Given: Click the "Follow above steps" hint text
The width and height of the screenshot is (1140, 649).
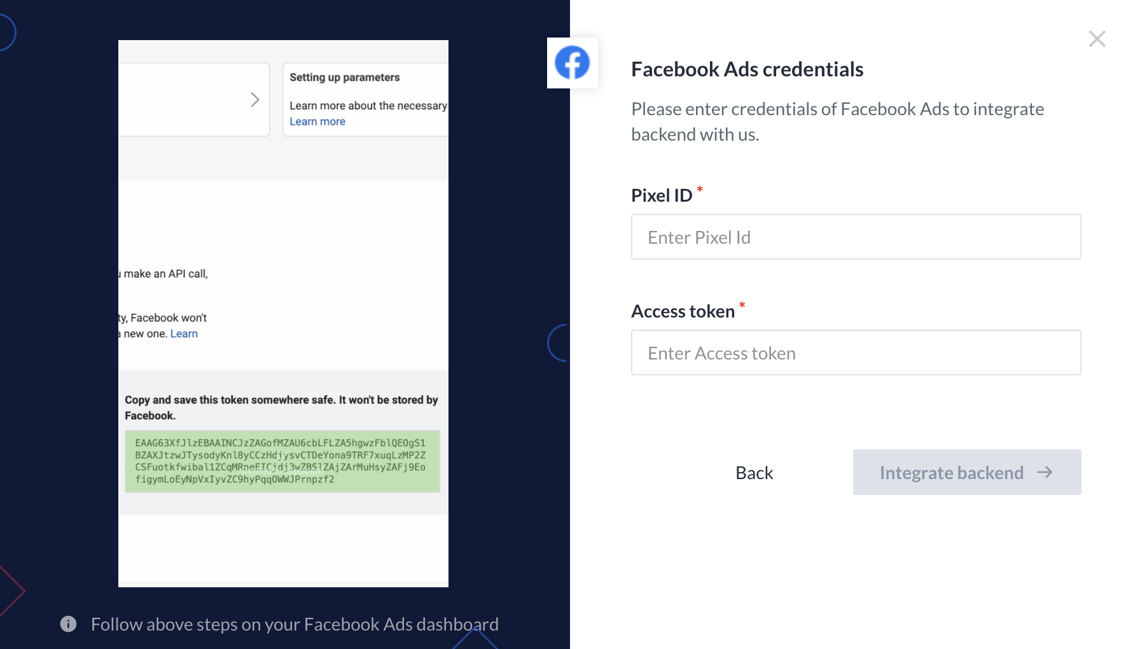Looking at the screenshot, I should [295, 624].
